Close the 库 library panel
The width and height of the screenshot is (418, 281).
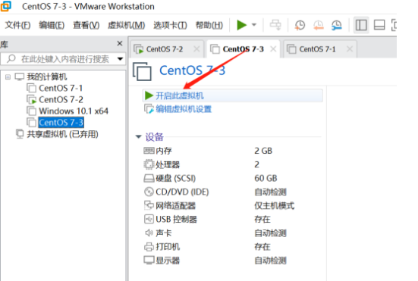(120, 43)
